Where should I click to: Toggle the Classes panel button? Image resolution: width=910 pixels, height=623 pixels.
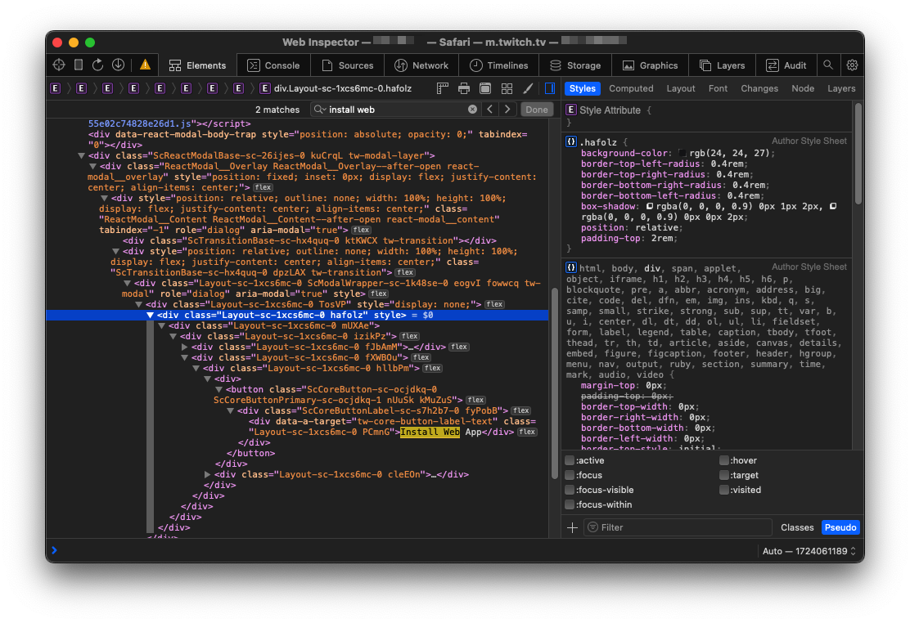pos(797,527)
